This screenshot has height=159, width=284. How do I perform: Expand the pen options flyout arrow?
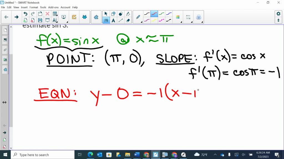point(141,22)
